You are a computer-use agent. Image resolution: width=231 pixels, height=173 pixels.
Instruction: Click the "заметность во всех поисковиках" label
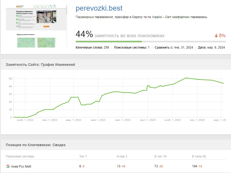click(129, 36)
